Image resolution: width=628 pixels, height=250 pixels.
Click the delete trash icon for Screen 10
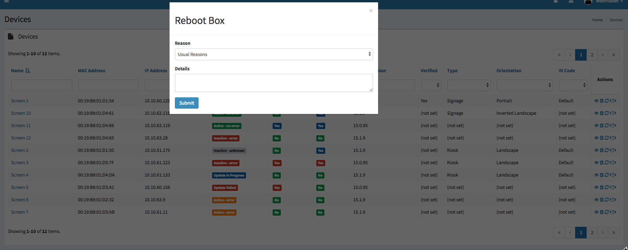click(x=601, y=113)
